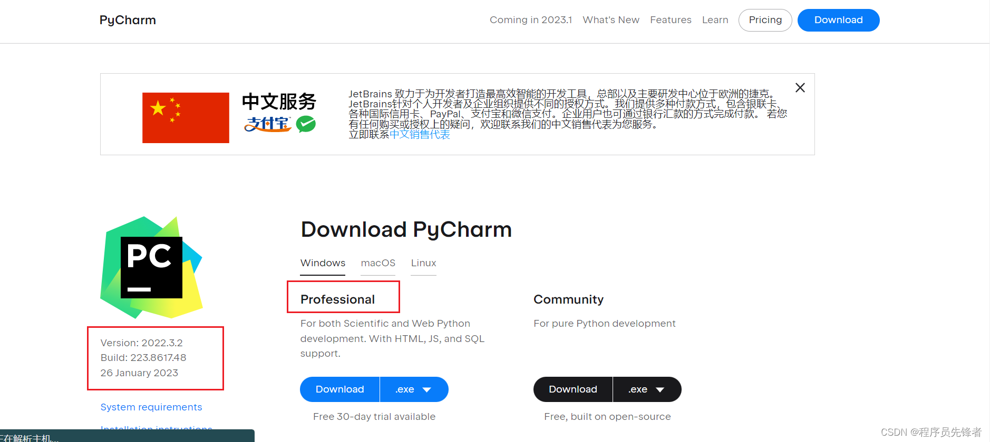Click Free 30-day trial available text
The height and width of the screenshot is (442, 990).
(x=374, y=417)
